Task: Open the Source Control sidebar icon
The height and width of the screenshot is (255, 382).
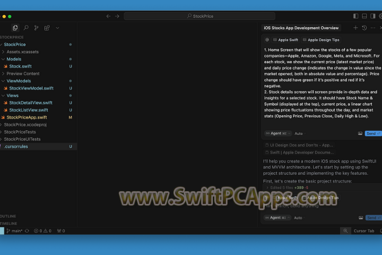Action: [x=36, y=28]
